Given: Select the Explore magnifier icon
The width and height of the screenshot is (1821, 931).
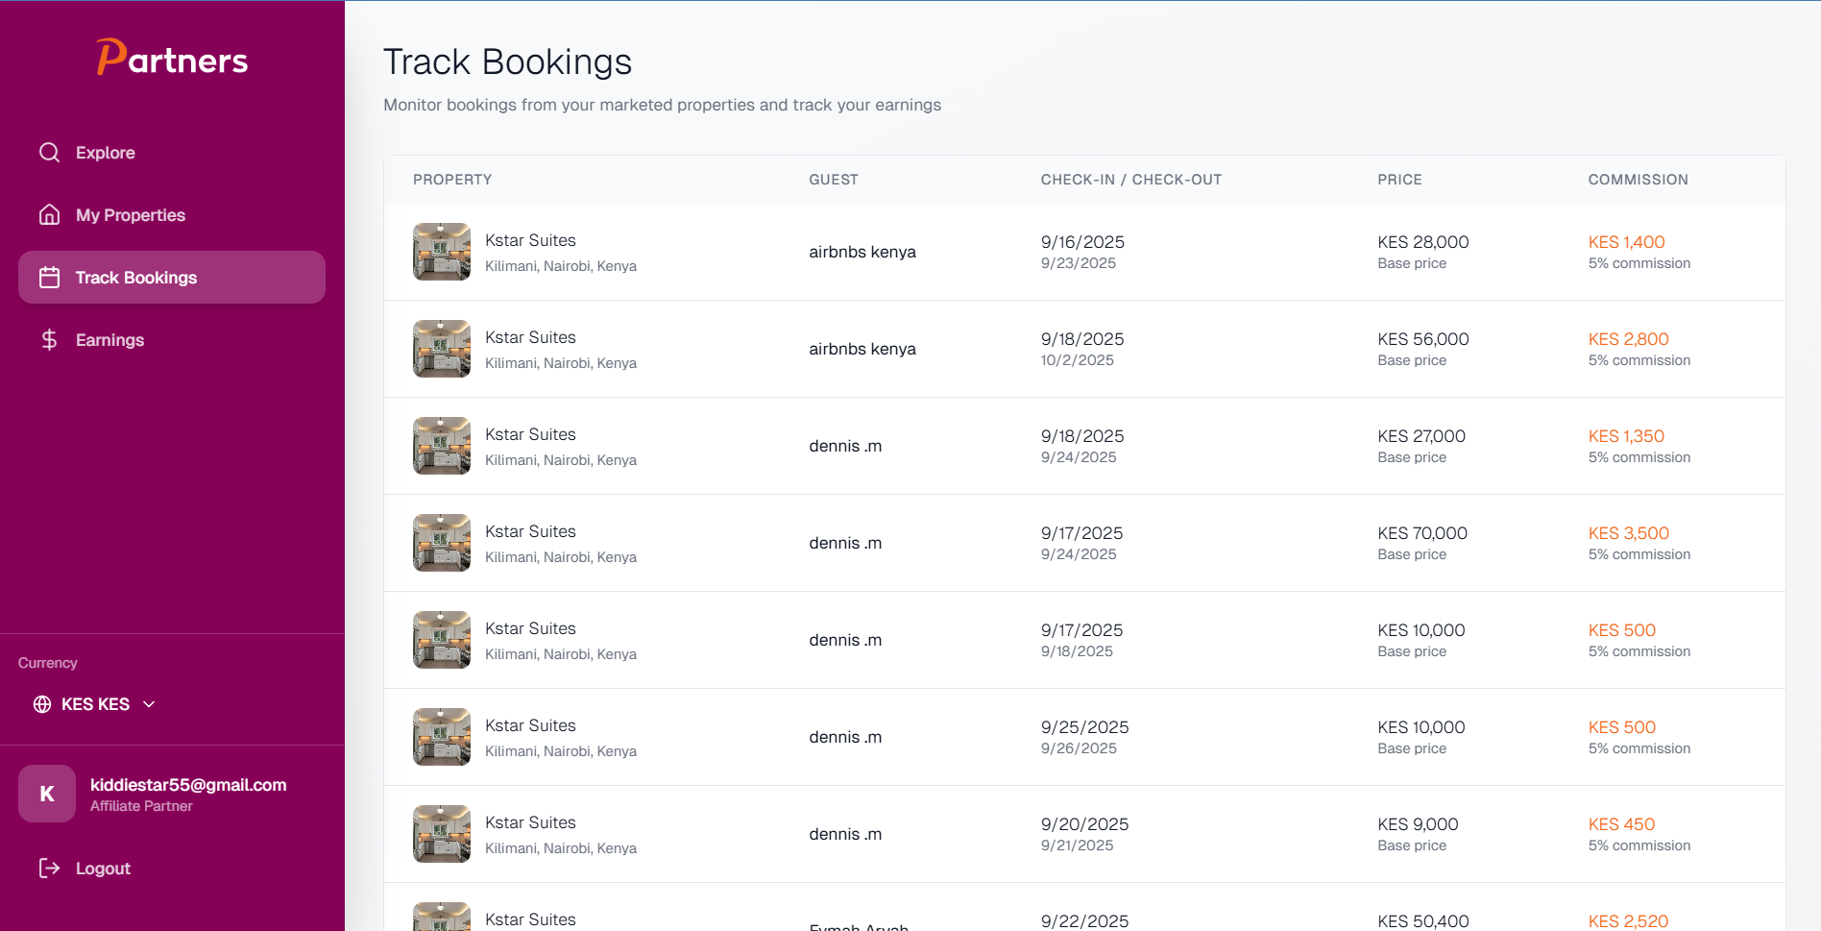Looking at the screenshot, I should click(x=49, y=152).
